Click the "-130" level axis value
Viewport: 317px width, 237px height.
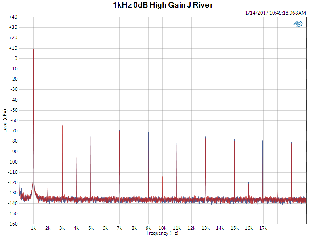[13, 193]
